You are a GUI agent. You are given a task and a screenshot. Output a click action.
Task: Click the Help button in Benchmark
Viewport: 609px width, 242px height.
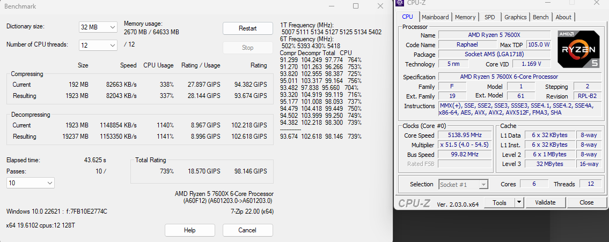point(189,230)
